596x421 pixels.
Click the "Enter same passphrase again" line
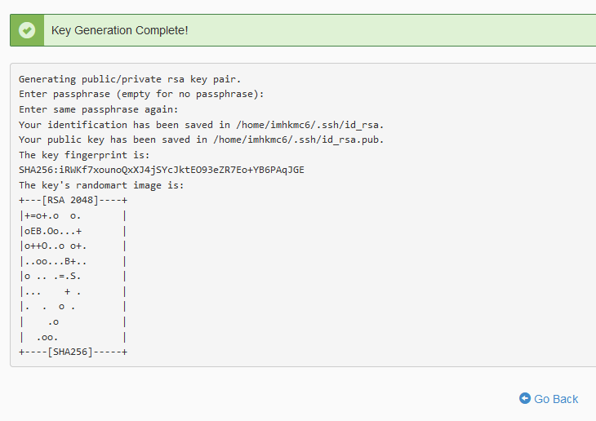98,109
